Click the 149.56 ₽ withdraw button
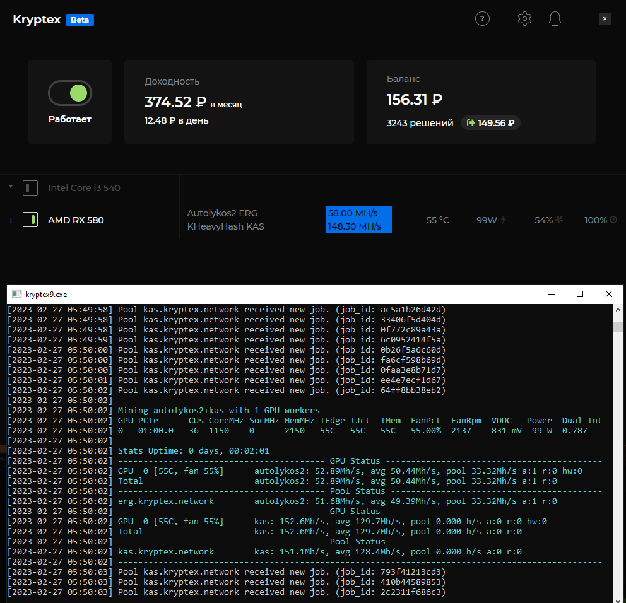The width and height of the screenshot is (626, 603). tap(490, 123)
